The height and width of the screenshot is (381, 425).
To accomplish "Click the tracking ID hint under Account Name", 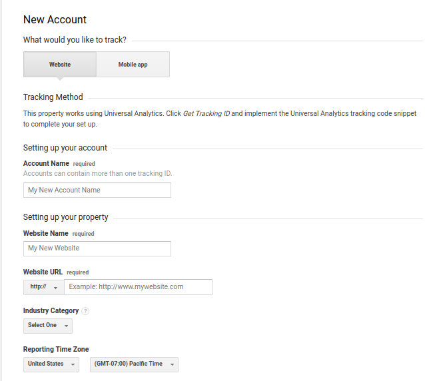I will [x=97, y=174].
